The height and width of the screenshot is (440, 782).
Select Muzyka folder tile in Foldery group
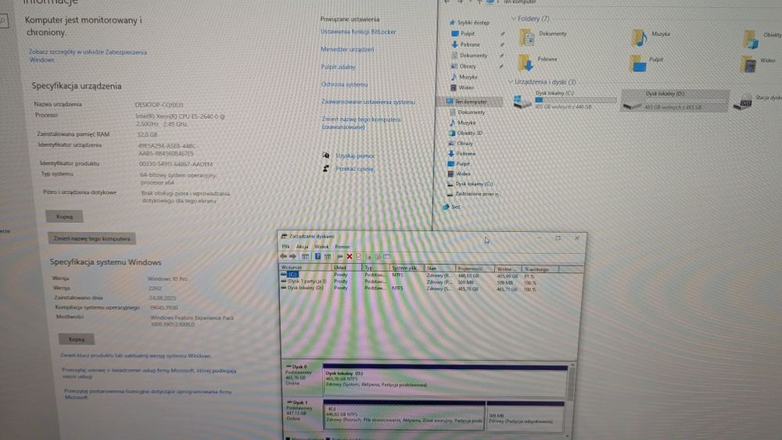[x=651, y=37]
